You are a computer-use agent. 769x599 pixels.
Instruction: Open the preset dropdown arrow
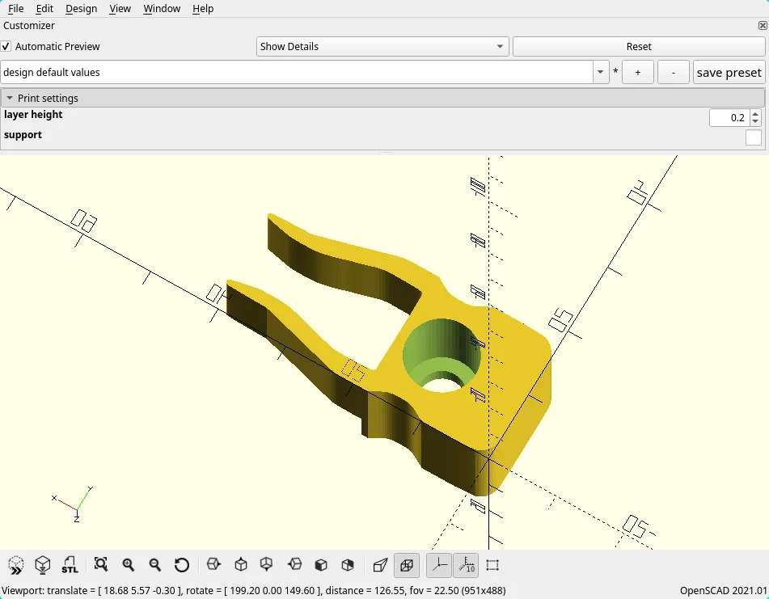pyautogui.click(x=600, y=73)
